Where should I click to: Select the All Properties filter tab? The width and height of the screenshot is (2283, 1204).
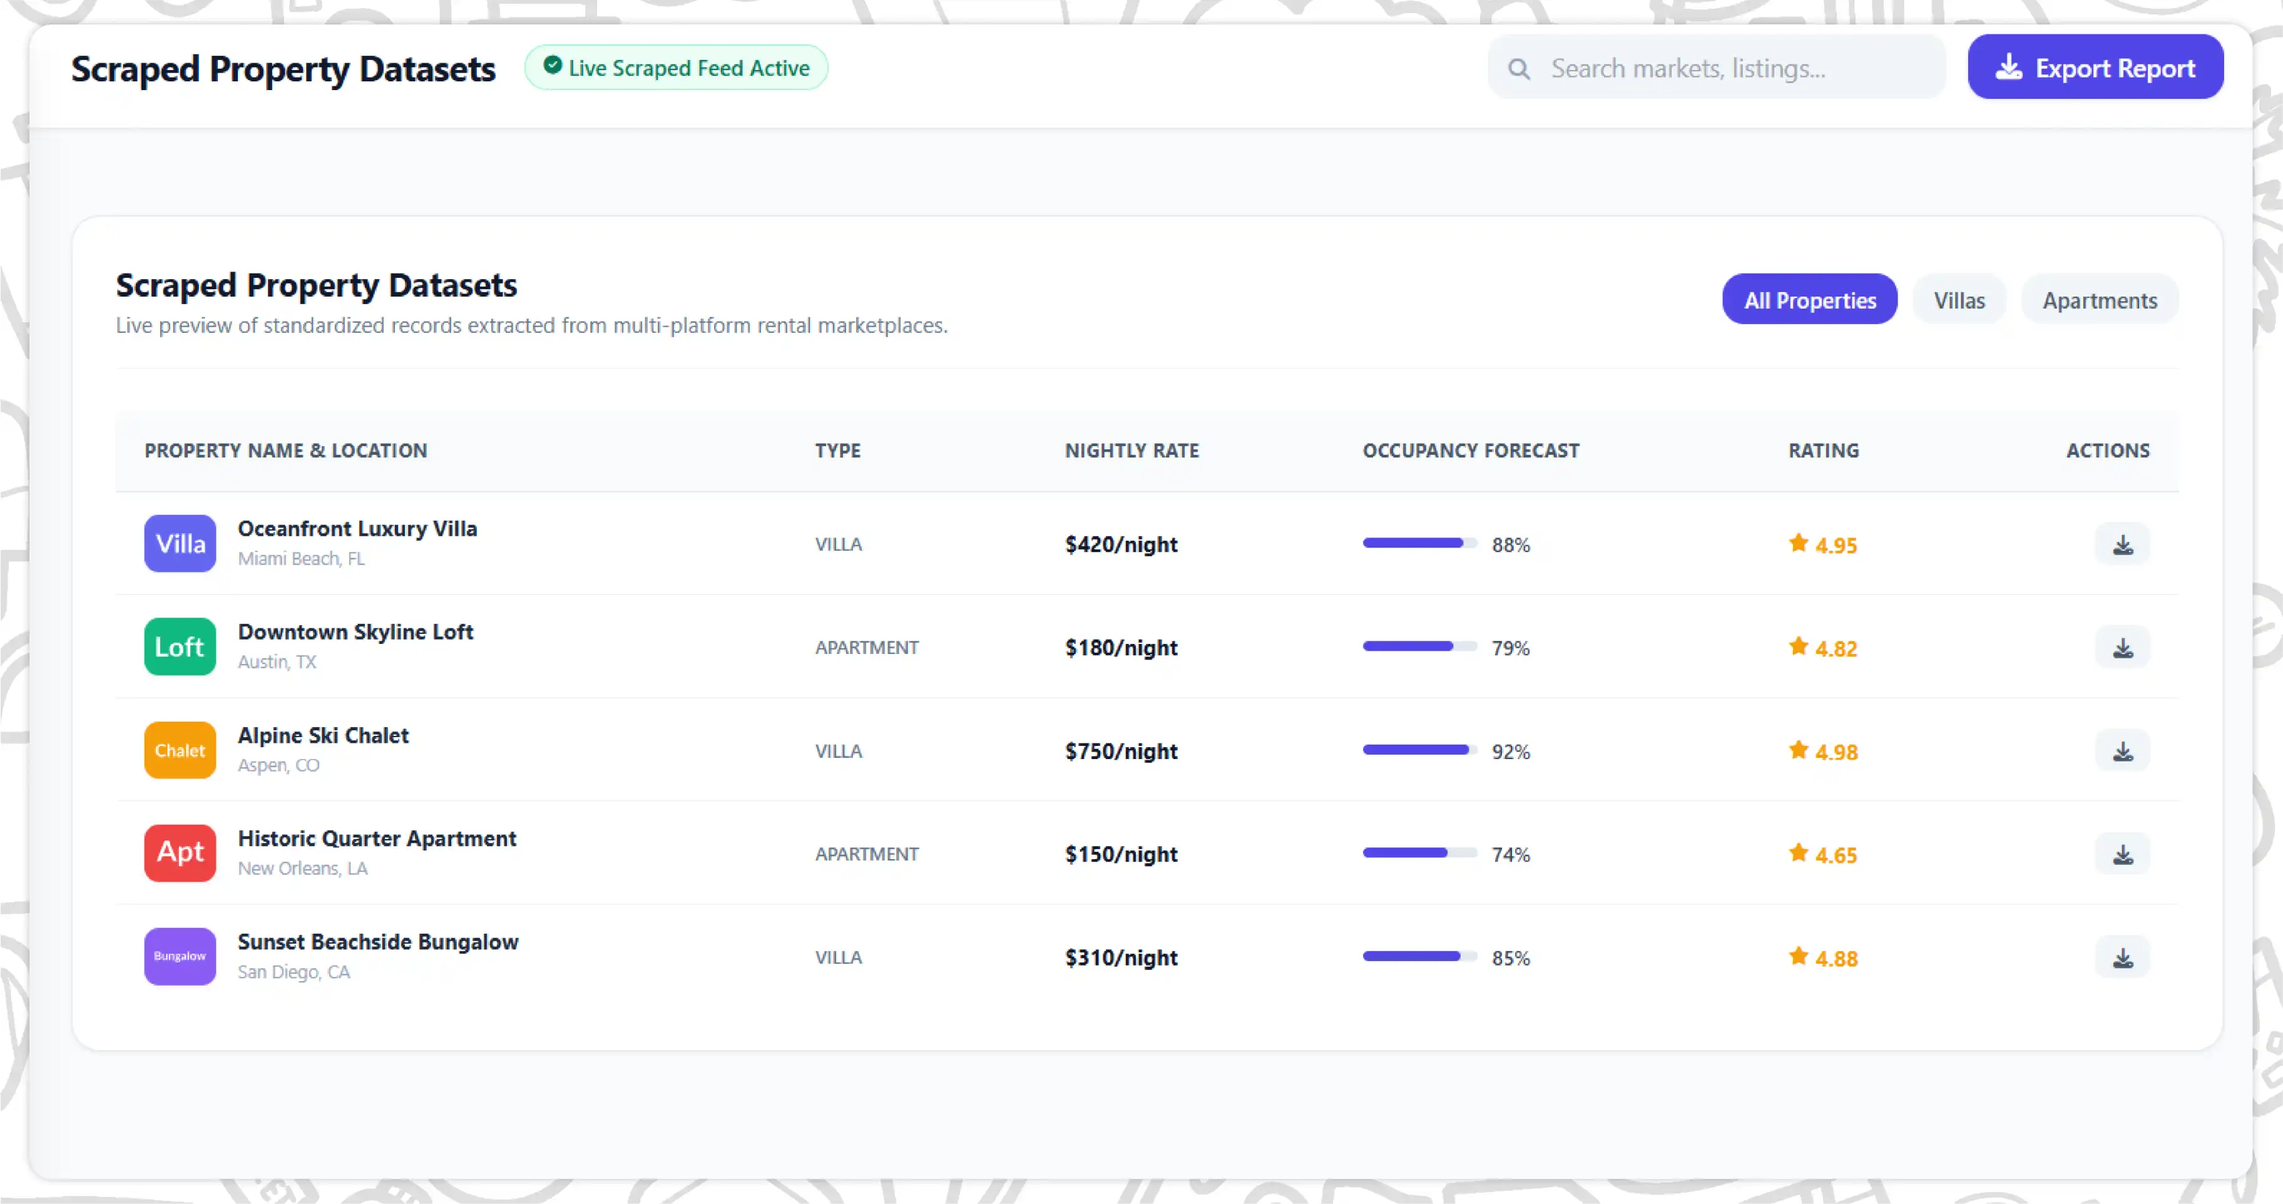coord(1809,300)
